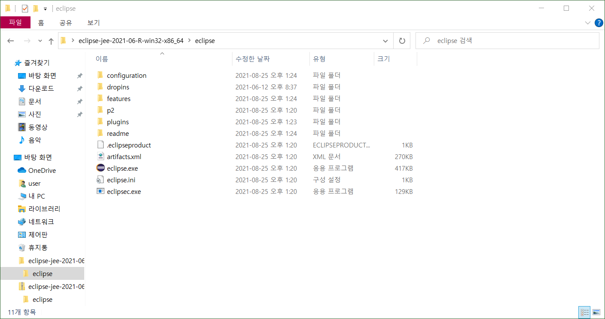605x319 pixels.
Task: Click the New folder quick access icon
Action: click(36, 9)
